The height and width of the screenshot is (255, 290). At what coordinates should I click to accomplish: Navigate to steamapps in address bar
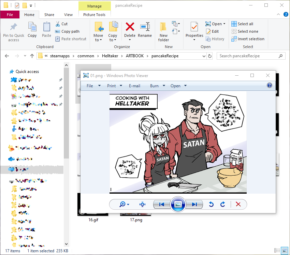click(60, 56)
